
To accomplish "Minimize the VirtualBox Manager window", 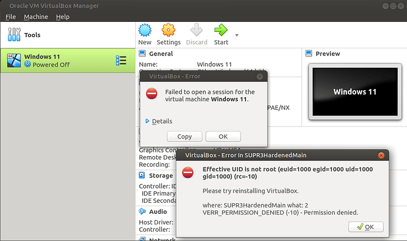I will (385, 6).
